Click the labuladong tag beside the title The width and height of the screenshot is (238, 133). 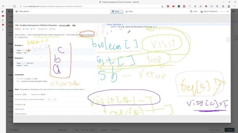[64, 25]
